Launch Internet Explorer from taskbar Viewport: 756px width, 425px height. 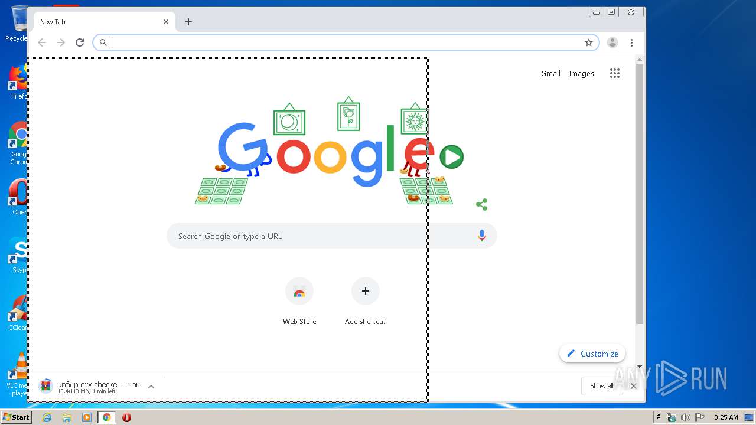tap(47, 417)
